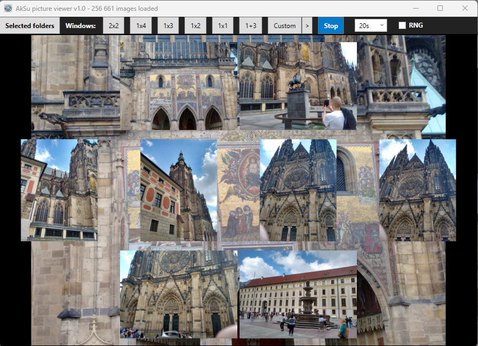Open the tower photo at far left of middle row
The height and width of the screenshot is (346, 478).
pos(59,190)
